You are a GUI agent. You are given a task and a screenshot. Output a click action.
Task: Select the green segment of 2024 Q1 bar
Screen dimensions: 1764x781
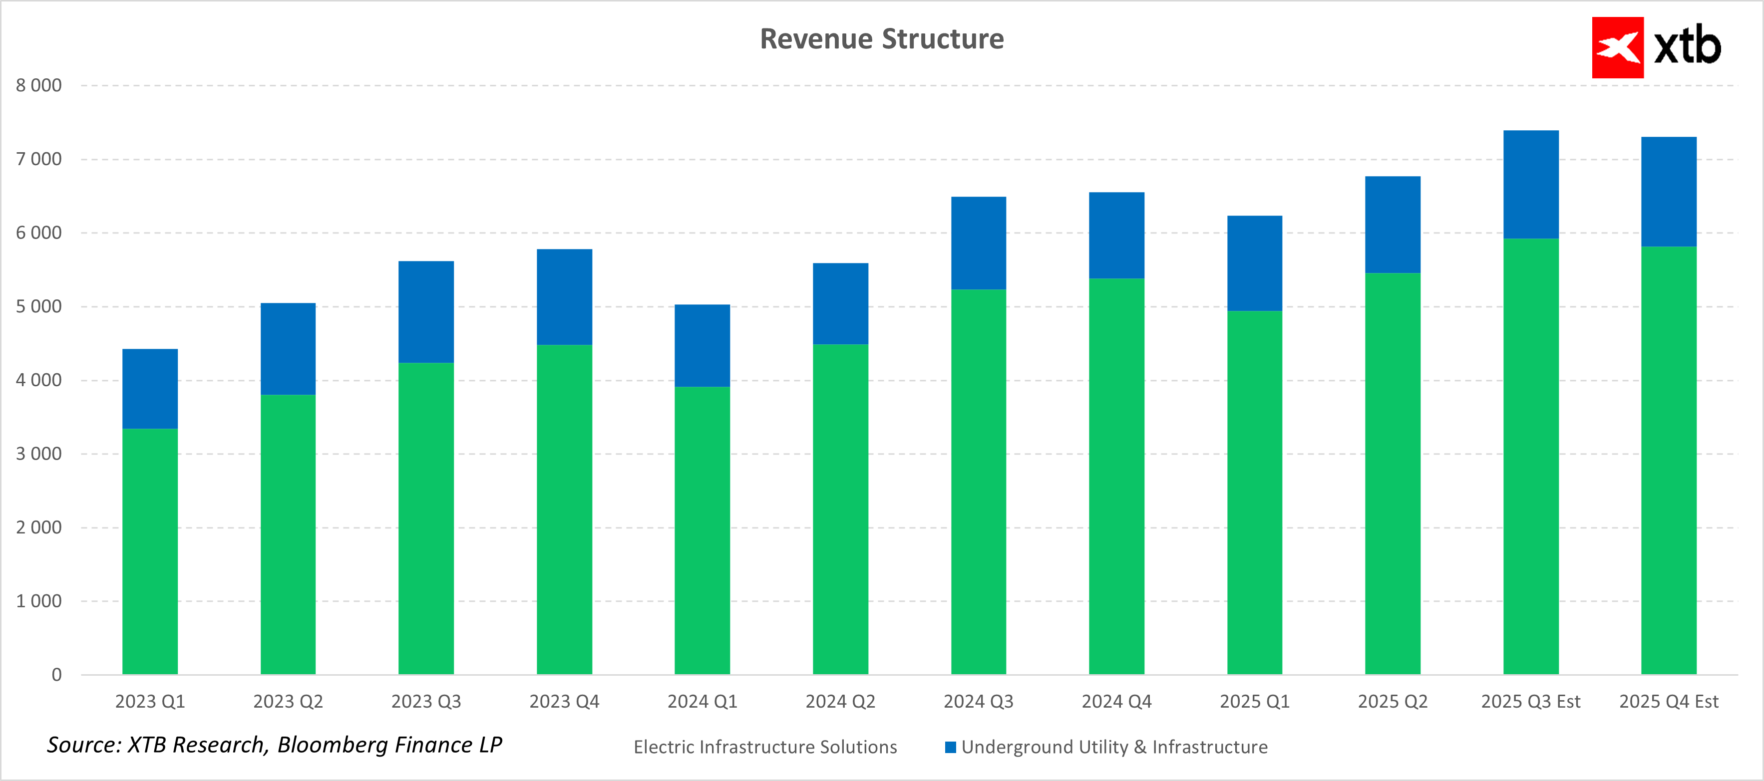point(702,530)
